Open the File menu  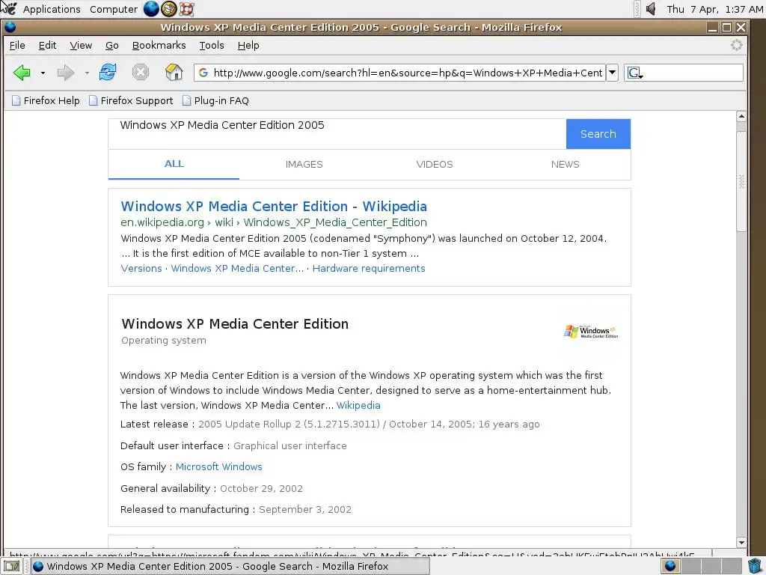tap(17, 46)
